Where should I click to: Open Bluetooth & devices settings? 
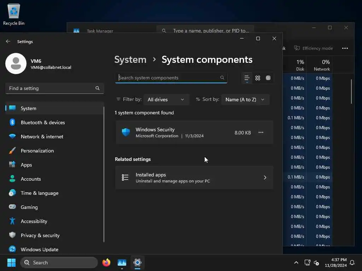point(54,122)
